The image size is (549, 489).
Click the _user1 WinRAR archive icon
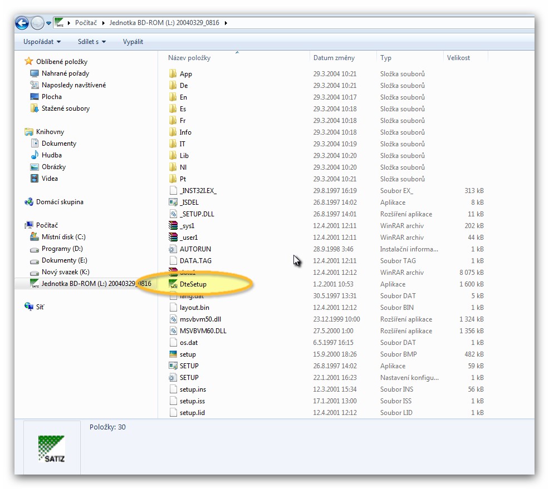click(173, 238)
